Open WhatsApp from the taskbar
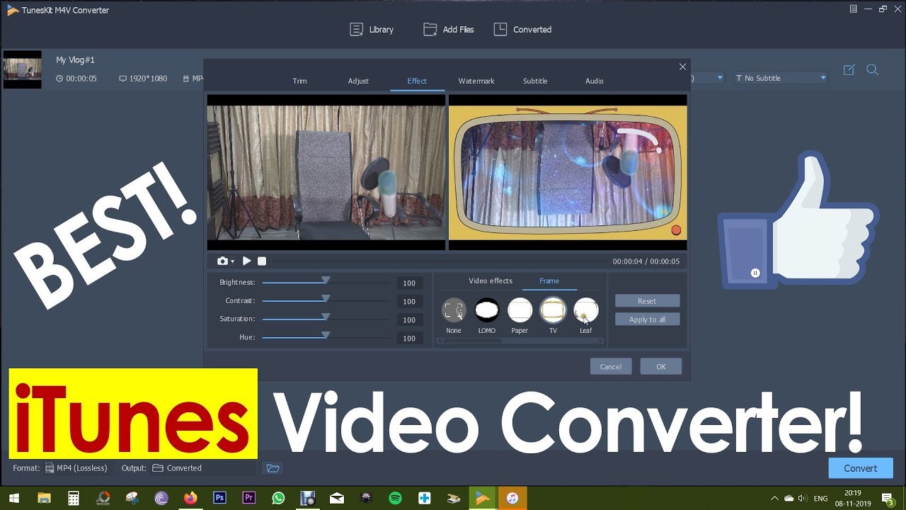This screenshot has width=906, height=510. click(x=277, y=499)
